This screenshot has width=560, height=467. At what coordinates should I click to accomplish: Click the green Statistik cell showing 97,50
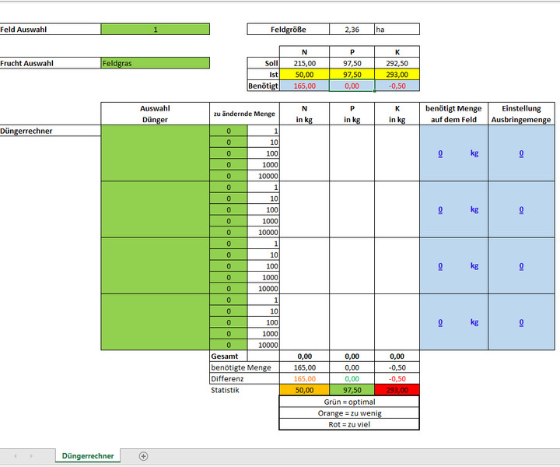pos(352,390)
